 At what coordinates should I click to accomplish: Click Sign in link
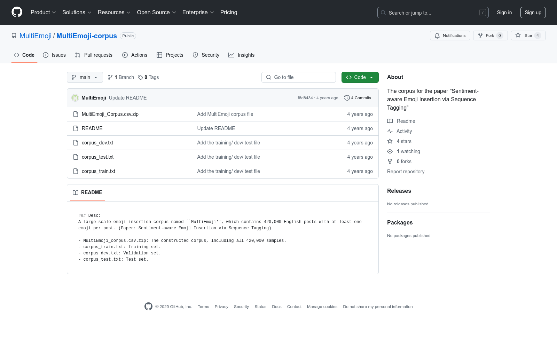coord(504,13)
